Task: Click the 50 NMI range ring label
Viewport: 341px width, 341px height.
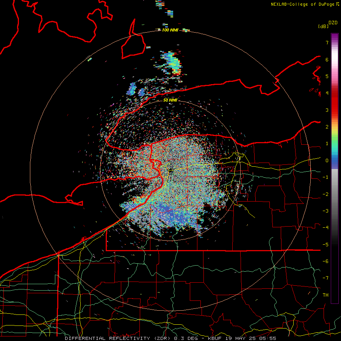Action: [x=170, y=100]
